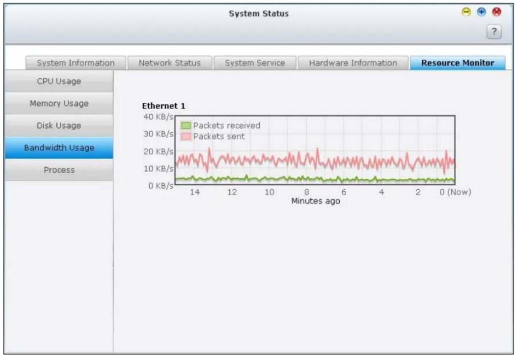Select Disk Usage in the sidebar
This screenshot has height=355, width=515.
59,125
